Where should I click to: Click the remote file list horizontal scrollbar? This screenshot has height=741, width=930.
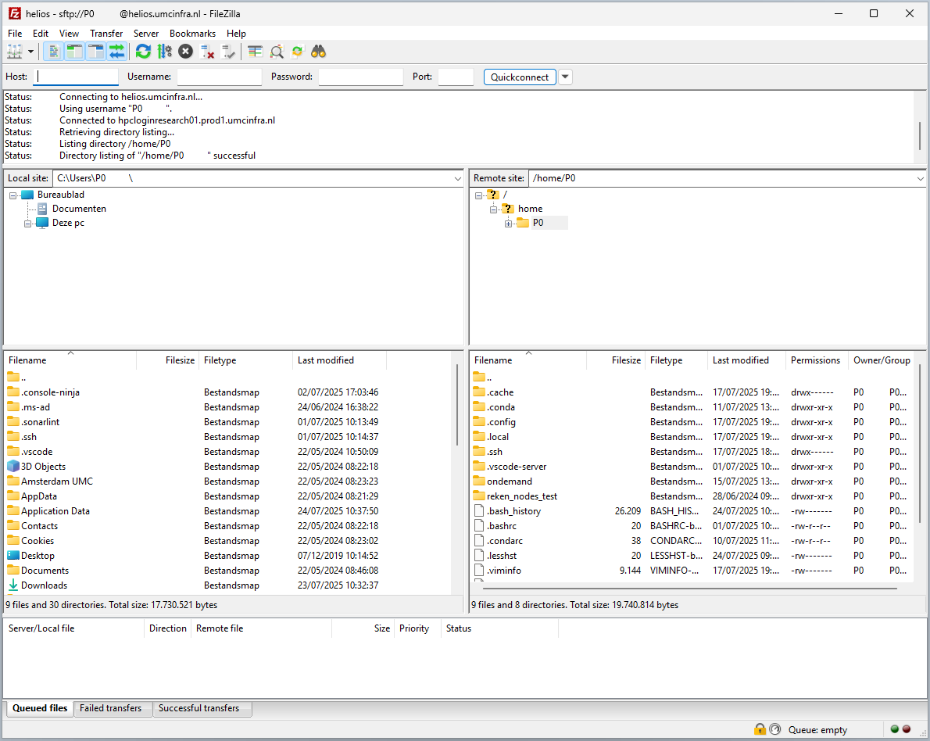click(689, 589)
